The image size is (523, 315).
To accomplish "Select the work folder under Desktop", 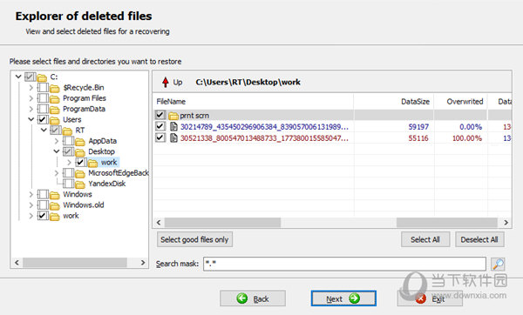I will (x=109, y=162).
